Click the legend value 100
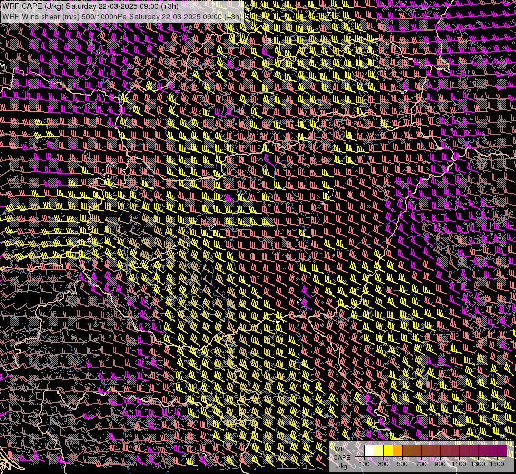The image size is (516, 474). [364, 464]
